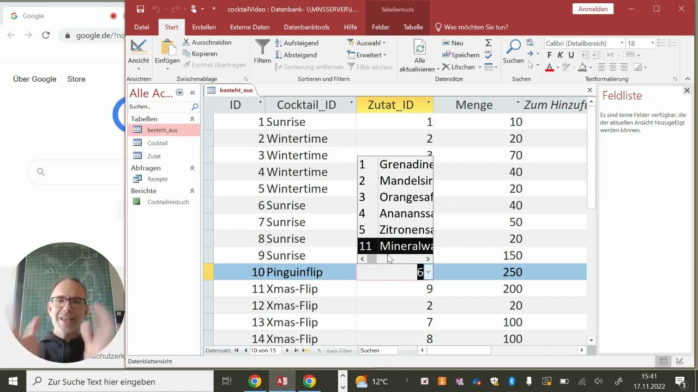Viewport: 698px width, 392px height.
Task: Open the Tabelle ribbon tab
Action: [413, 27]
